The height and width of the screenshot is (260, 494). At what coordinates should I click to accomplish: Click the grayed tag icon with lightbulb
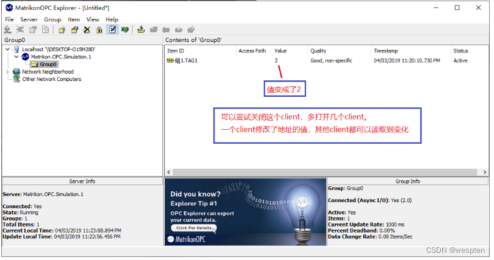pyautogui.click(x=179, y=30)
